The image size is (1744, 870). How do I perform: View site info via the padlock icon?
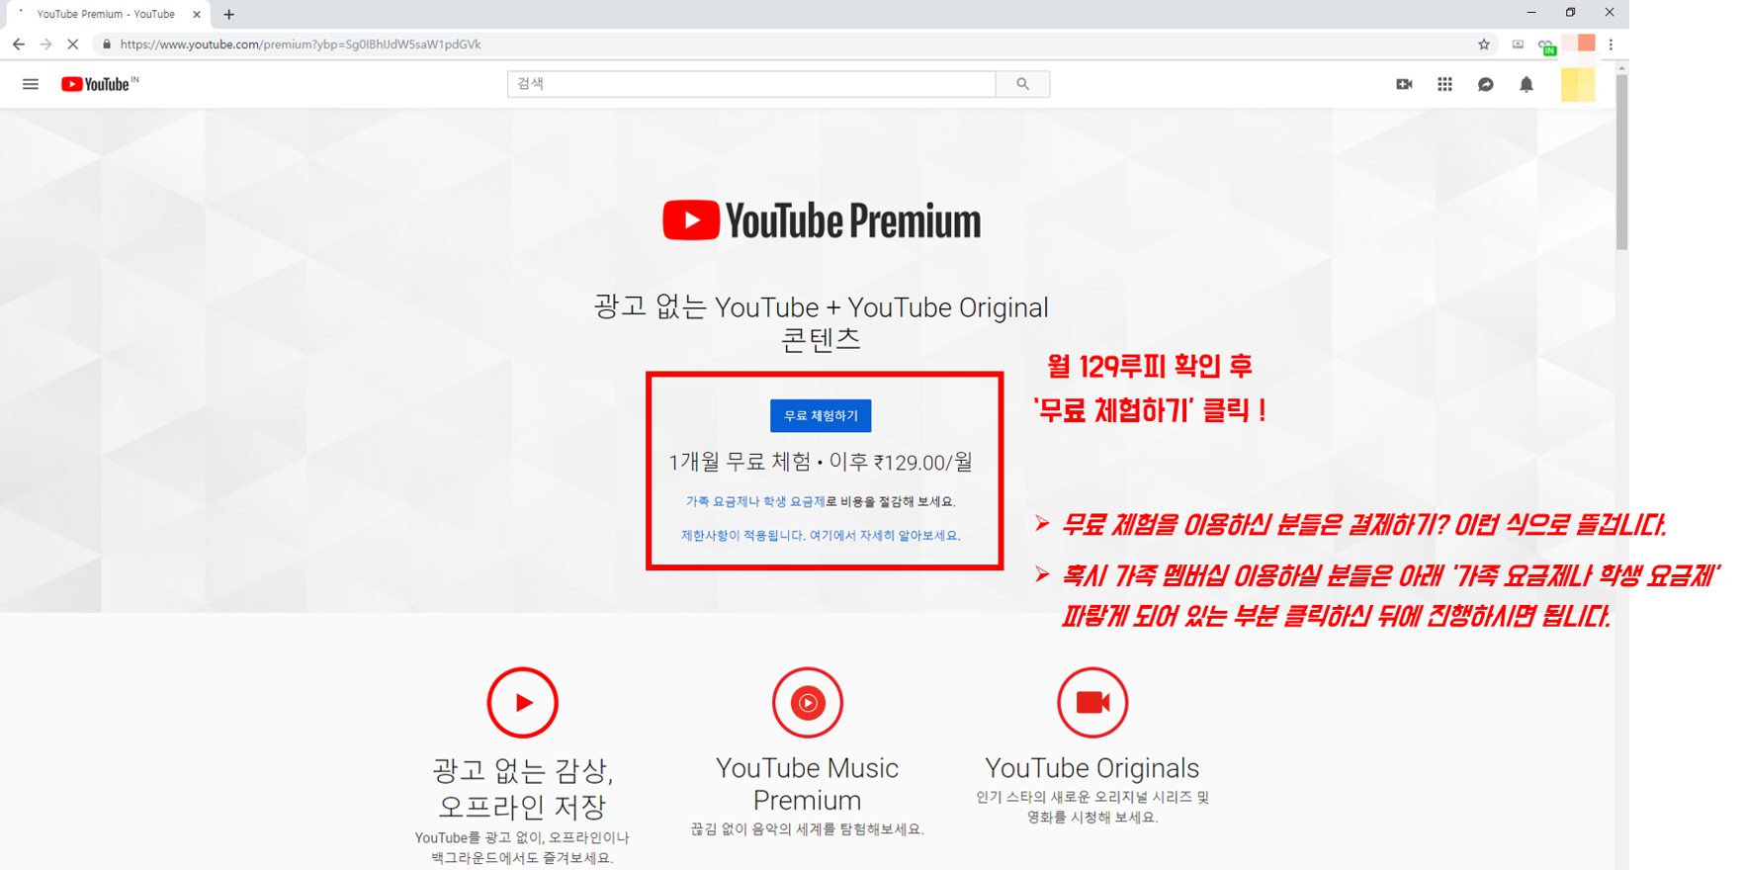pos(107,43)
